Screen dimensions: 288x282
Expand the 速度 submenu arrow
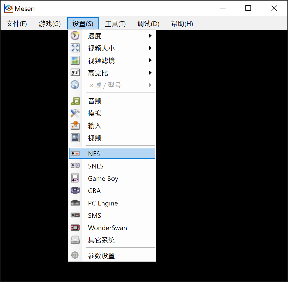(x=150, y=36)
